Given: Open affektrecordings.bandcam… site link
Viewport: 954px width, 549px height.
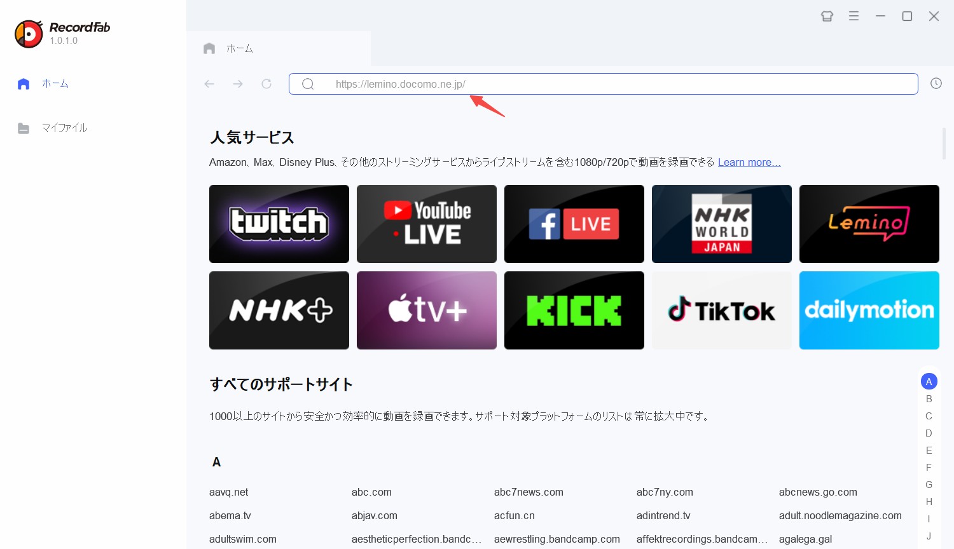Looking at the screenshot, I should (x=702, y=539).
